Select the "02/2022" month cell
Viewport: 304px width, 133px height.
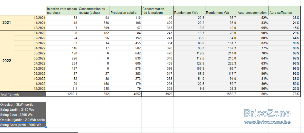click(30, 38)
